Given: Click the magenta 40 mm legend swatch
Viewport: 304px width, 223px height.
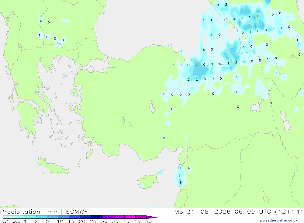Looking at the screenshot, I should coord(130,217).
